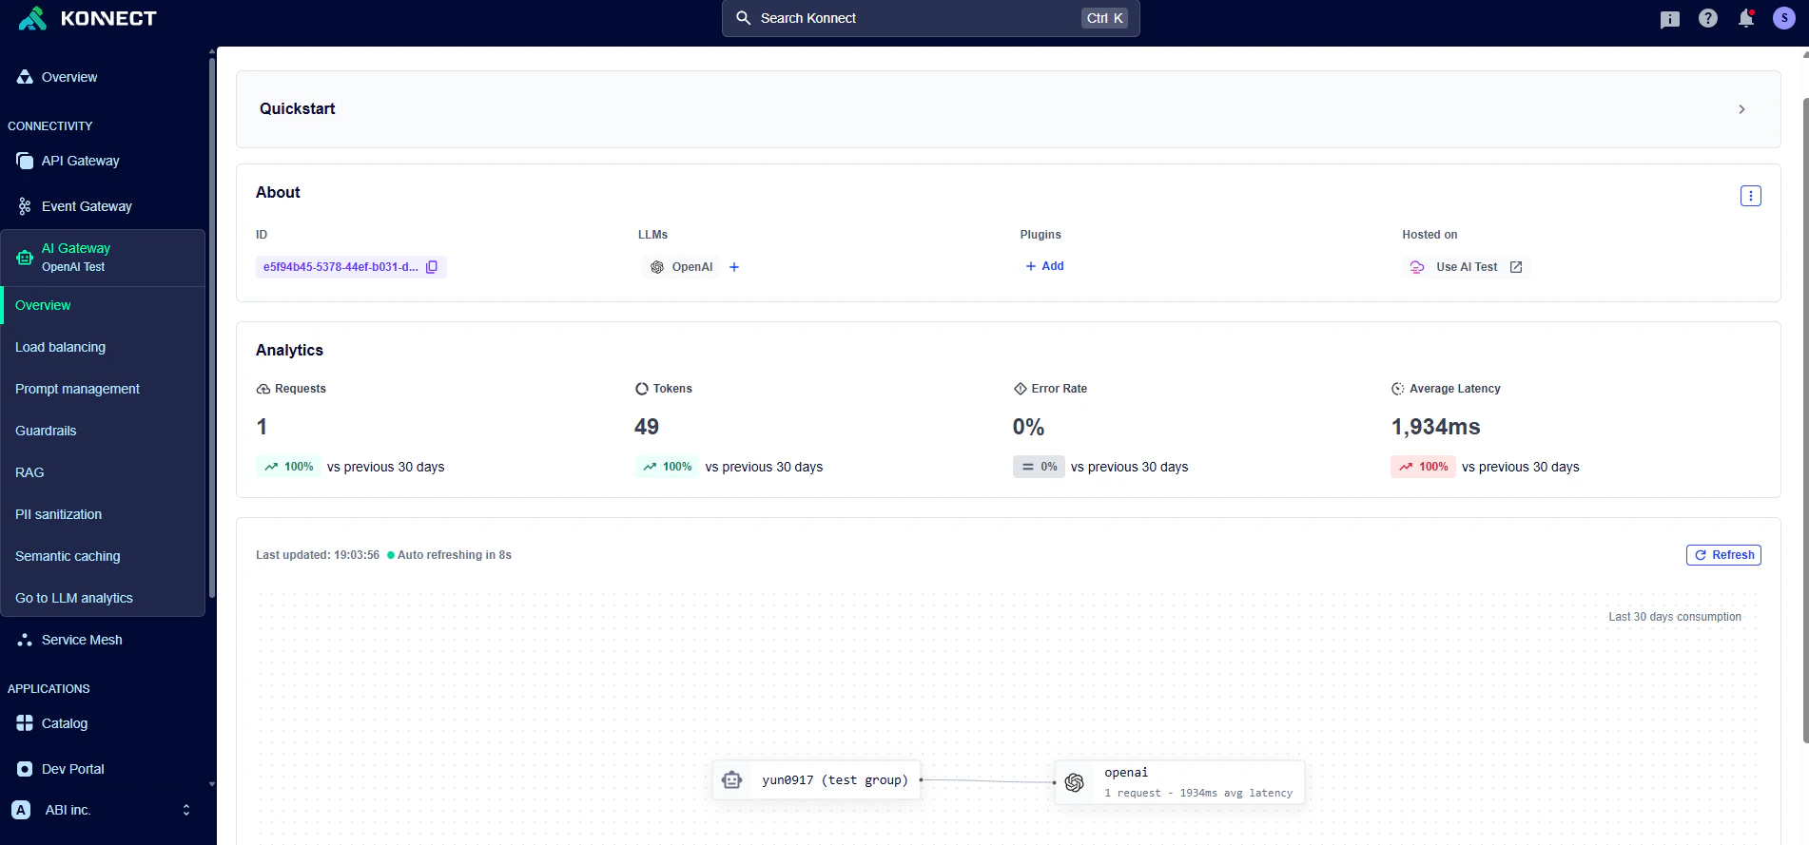Open the notifications bell icon
The height and width of the screenshot is (845, 1809).
(x=1746, y=18)
